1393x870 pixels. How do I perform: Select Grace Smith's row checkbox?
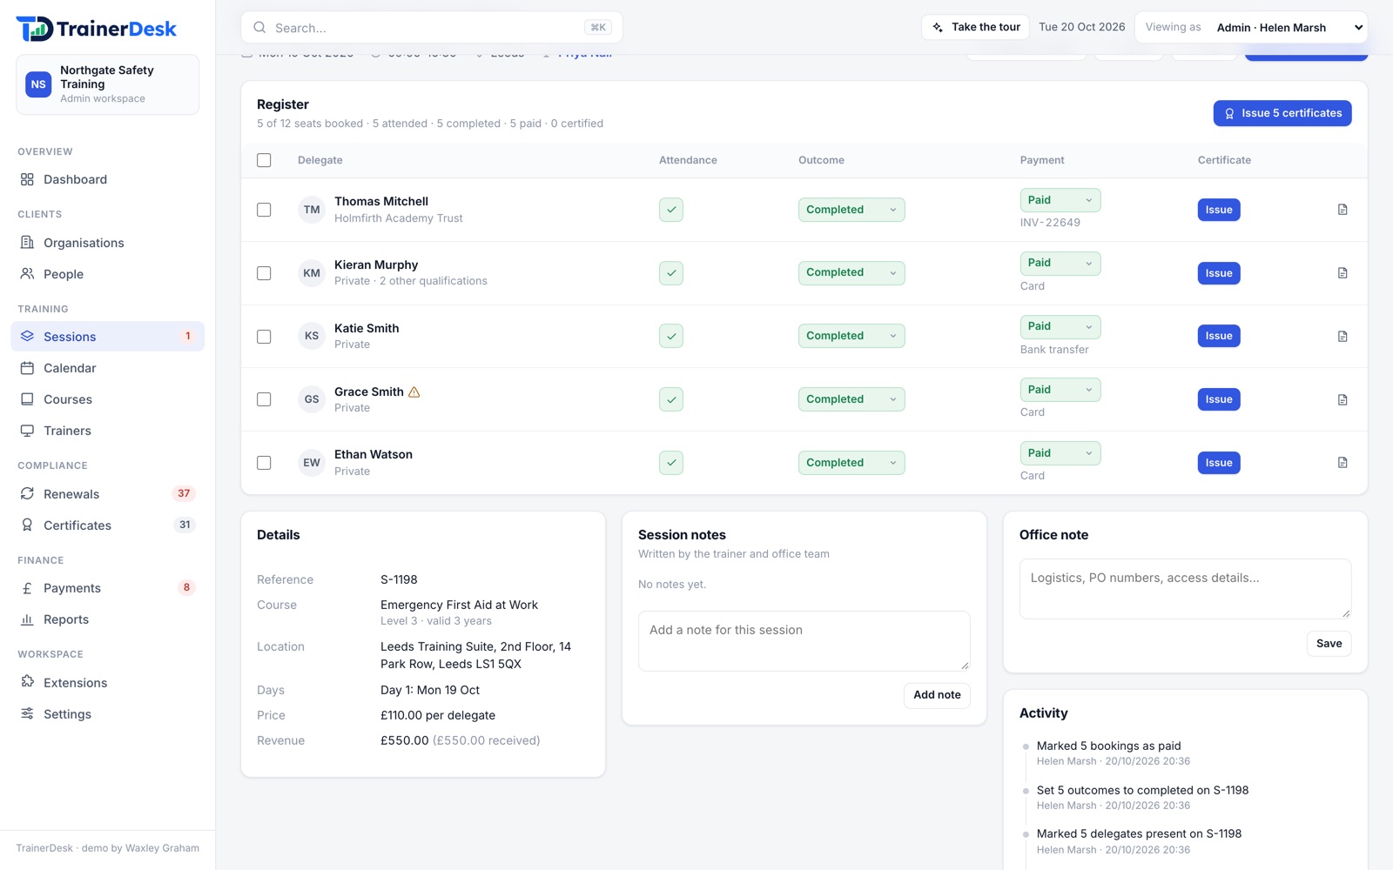(264, 399)
